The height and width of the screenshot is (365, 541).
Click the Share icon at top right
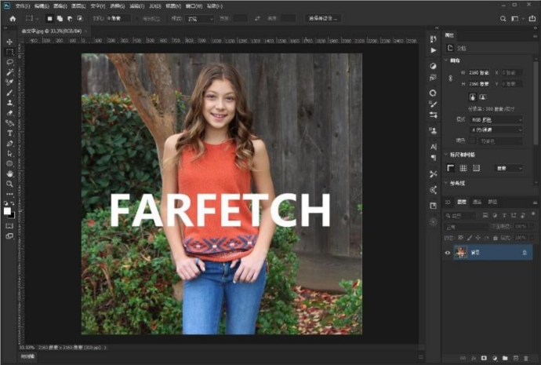point(532,19)
